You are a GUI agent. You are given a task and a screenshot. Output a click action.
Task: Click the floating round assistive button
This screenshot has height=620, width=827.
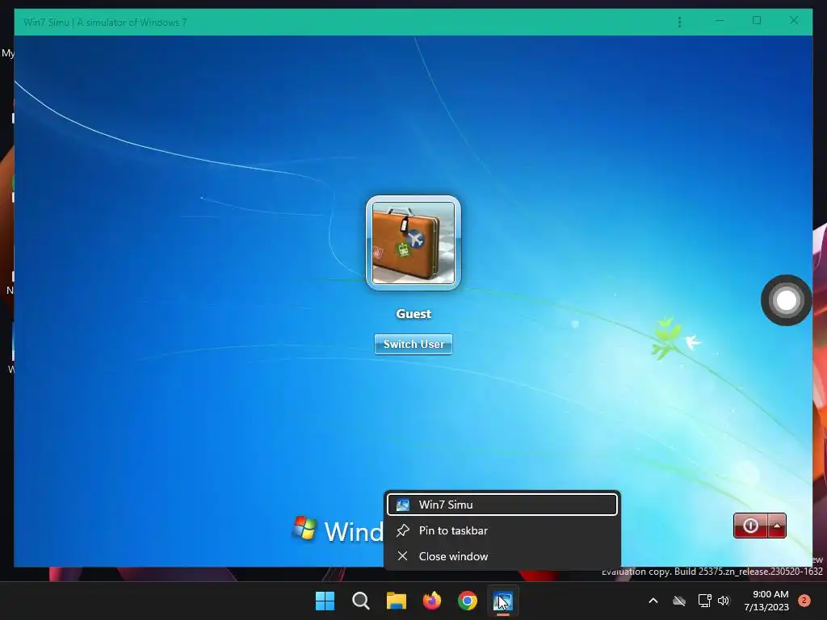pos(787,300)
